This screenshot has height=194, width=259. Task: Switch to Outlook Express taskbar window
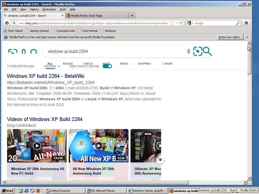(65, 191)
